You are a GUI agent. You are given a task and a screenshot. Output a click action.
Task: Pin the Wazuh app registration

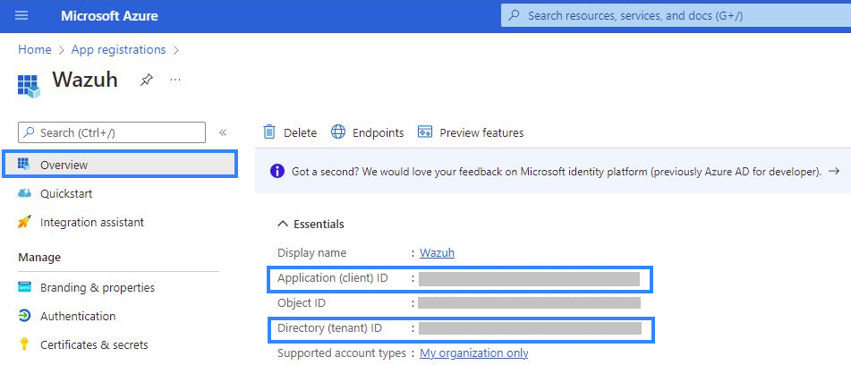(146, 80)
